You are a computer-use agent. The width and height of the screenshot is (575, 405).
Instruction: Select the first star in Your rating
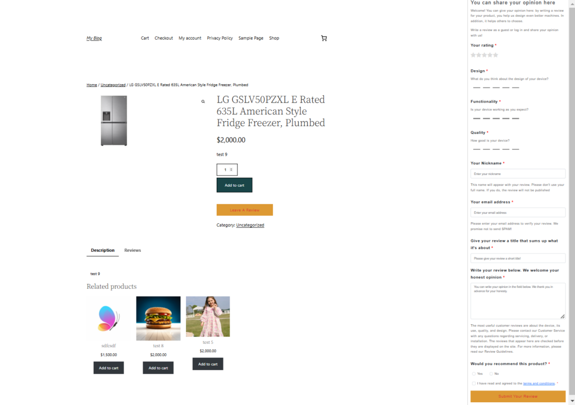(x=473, y=55)
